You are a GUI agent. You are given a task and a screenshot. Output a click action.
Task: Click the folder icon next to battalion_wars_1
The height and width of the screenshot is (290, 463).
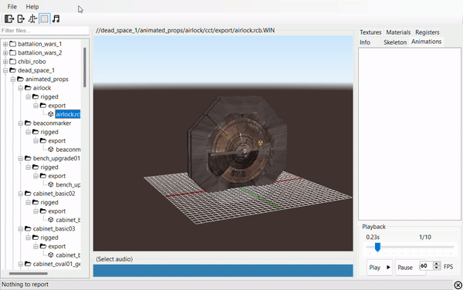pos(12,44)
